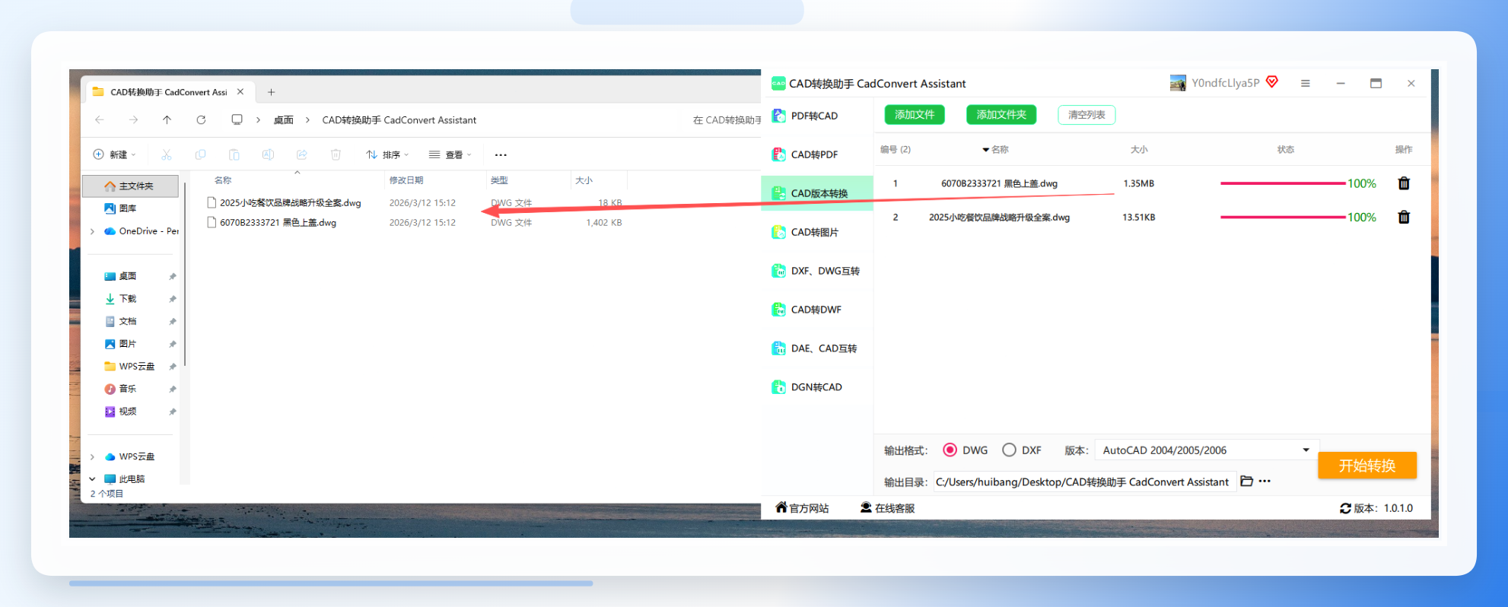Click the green 添加文件 button
Screen dimensions: 1508x607
coord(915,115)
